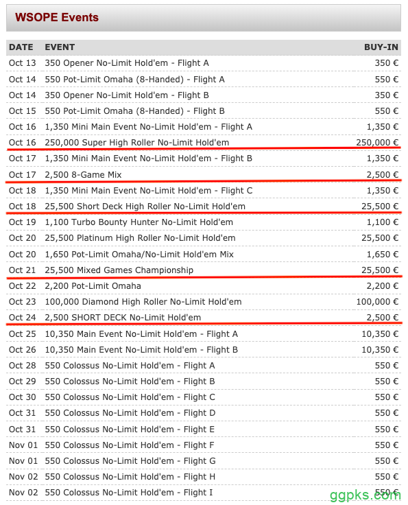The width and height of the screenshot is (408, 505).
Task: Open 25,500 Platinum High Roller event
Action: [x=140, y=237]
